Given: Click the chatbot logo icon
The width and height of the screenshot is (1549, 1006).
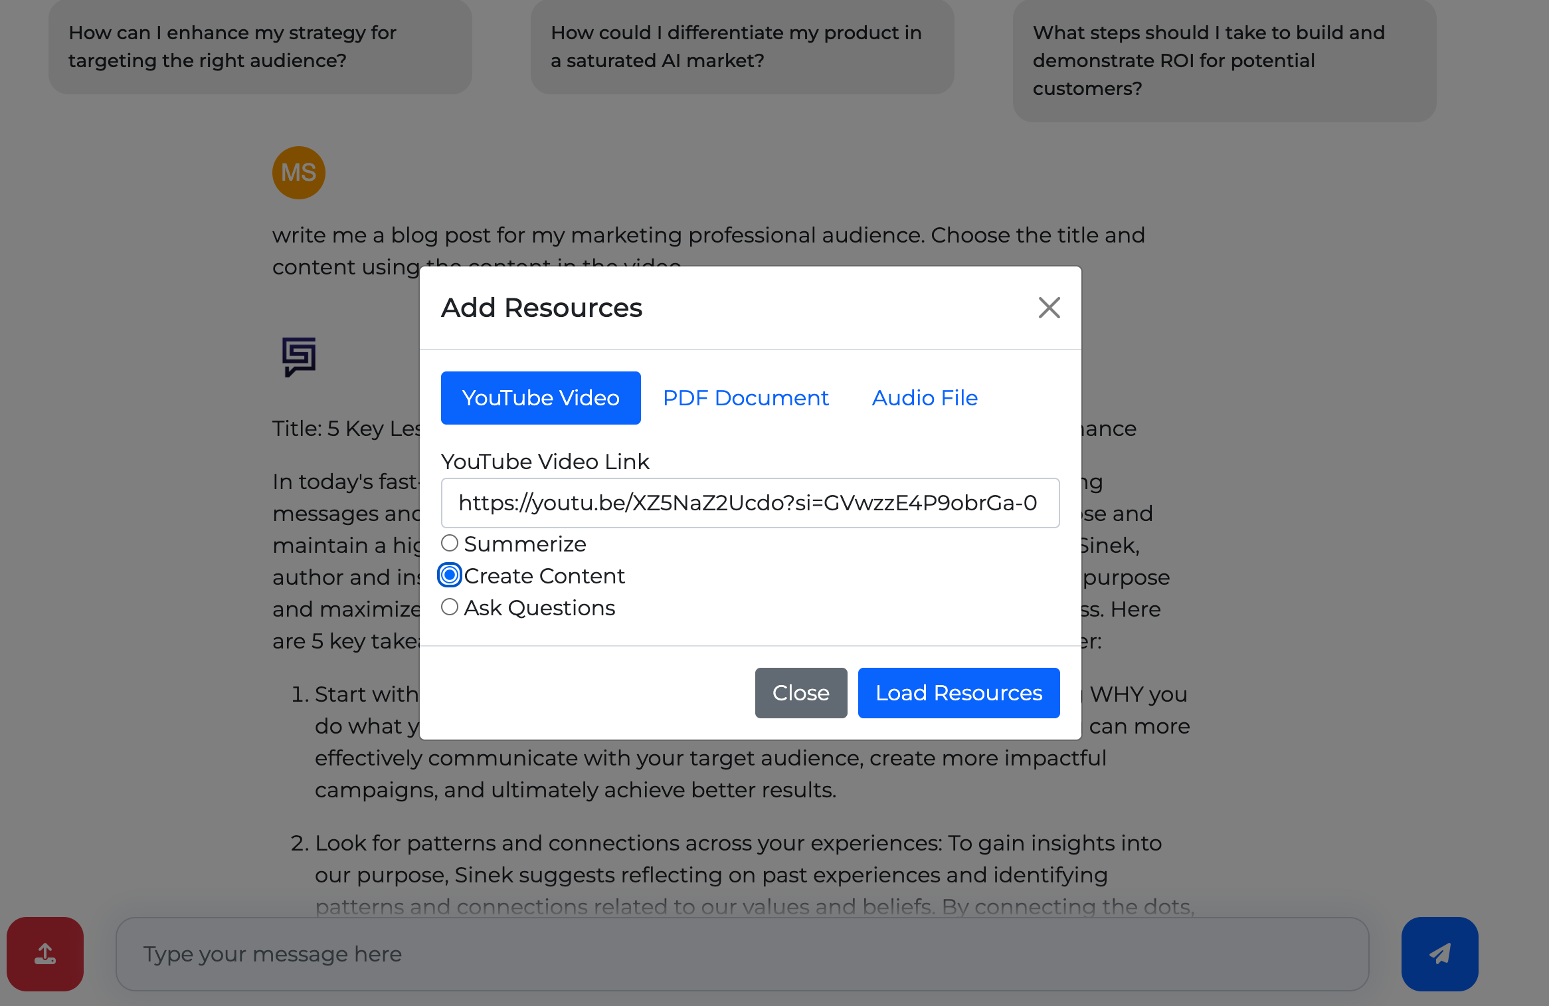Looking at the screenshot, I should tap(298, 357).
